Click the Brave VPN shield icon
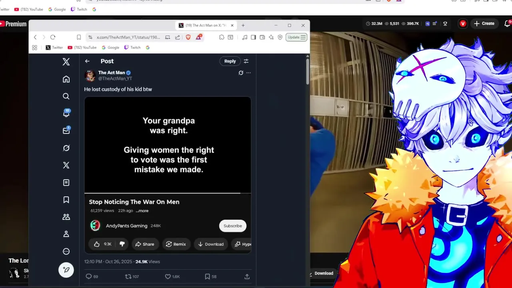 click(x=280, y=37)
